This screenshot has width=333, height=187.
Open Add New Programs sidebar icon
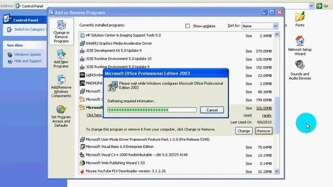pos(61,55)
